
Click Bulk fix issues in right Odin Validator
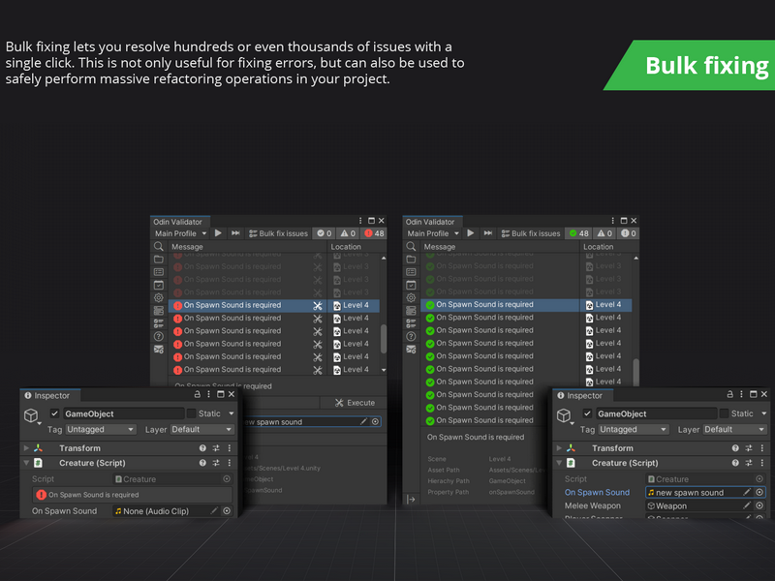point(531,233)
